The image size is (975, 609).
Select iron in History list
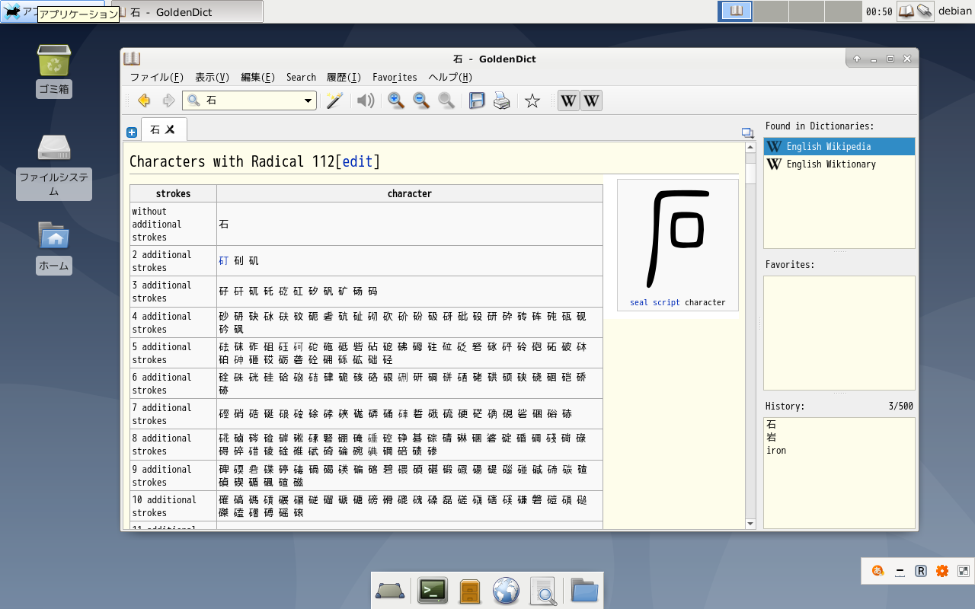776,450
